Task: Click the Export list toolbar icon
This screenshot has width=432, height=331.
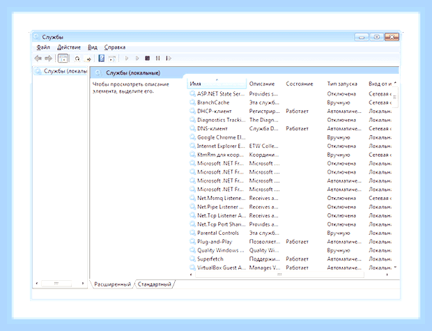Action: (x=88, y=59)
